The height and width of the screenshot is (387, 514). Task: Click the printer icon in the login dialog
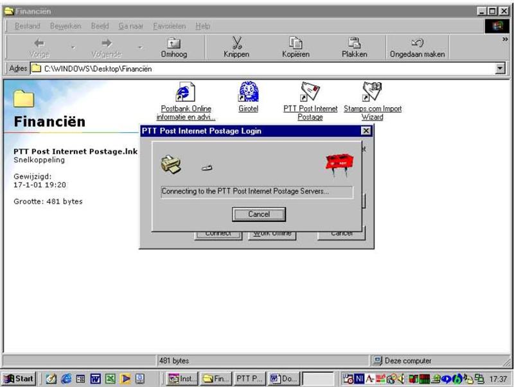[171, 165]
